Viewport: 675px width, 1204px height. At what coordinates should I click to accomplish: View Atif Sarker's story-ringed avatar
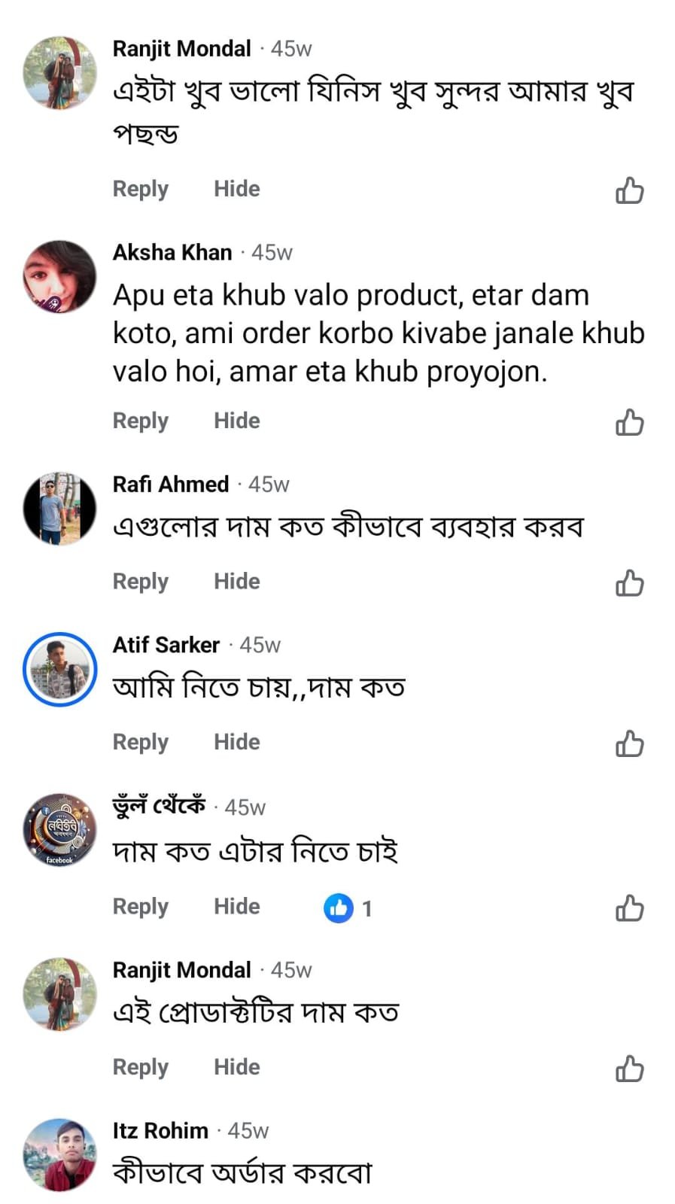pyautogui.click(x=60, y=669)
